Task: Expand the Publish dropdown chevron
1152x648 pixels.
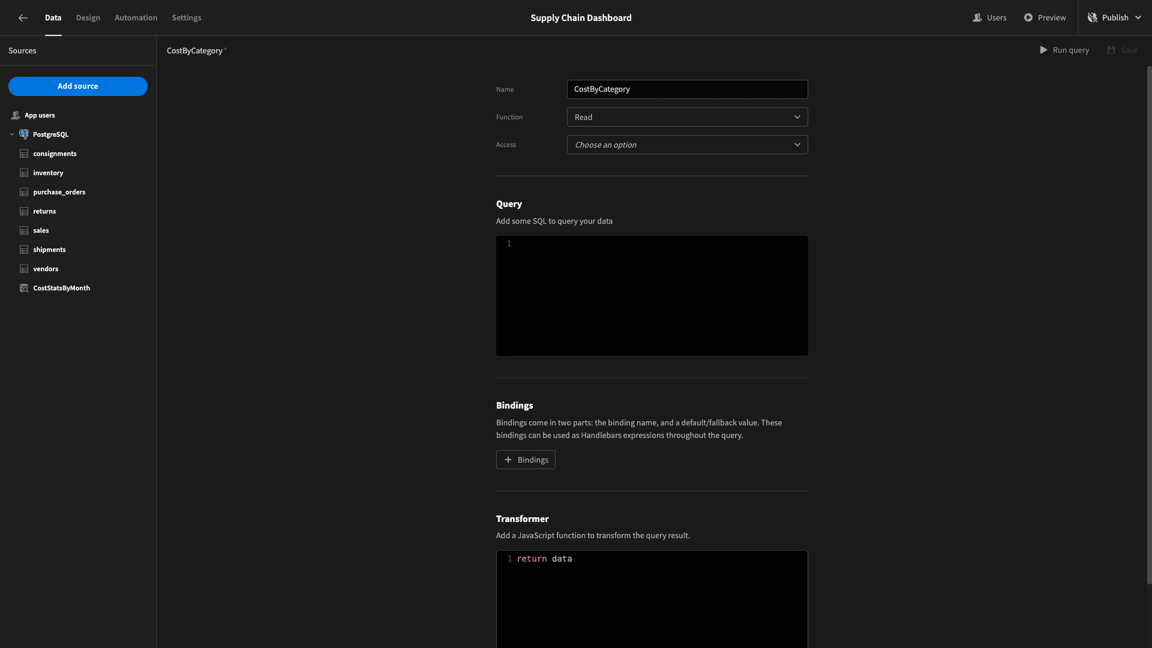Action: coord(1138,18)
